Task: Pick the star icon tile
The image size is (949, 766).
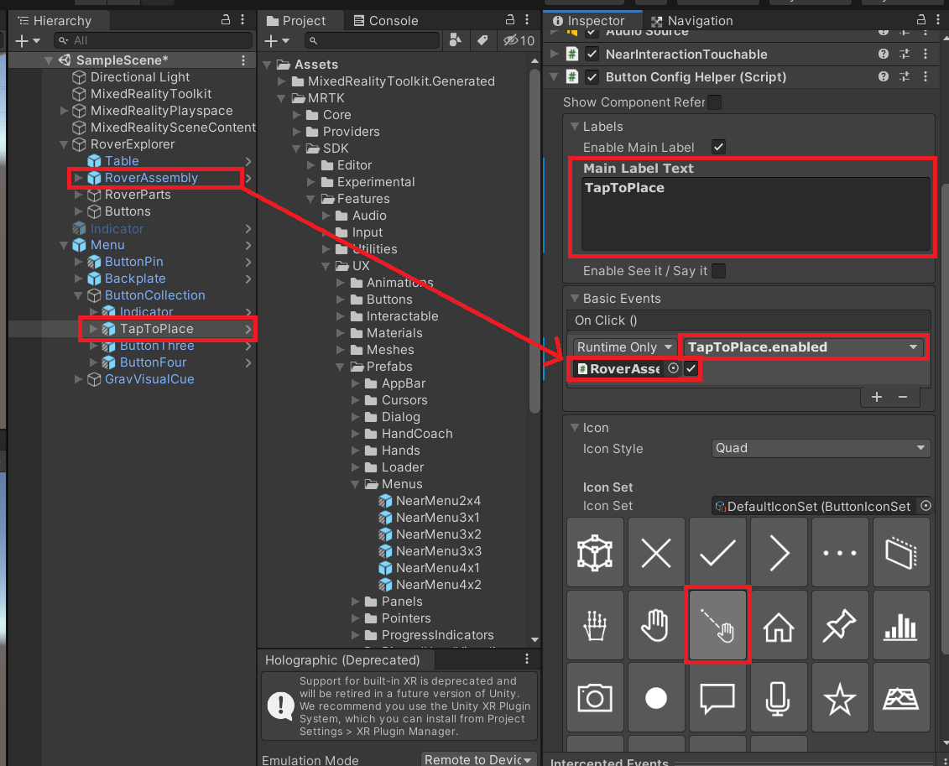Action: pyautogui.click(x=840, y=698)
